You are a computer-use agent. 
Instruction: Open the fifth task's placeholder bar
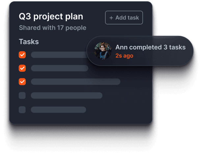[x=58, y=110]
